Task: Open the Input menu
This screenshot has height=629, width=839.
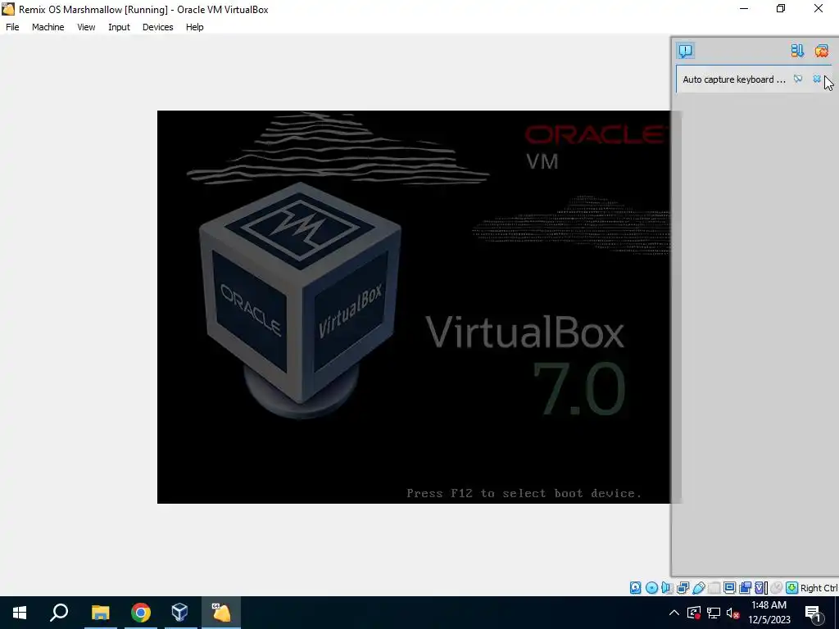Action: tap(119, 27)
